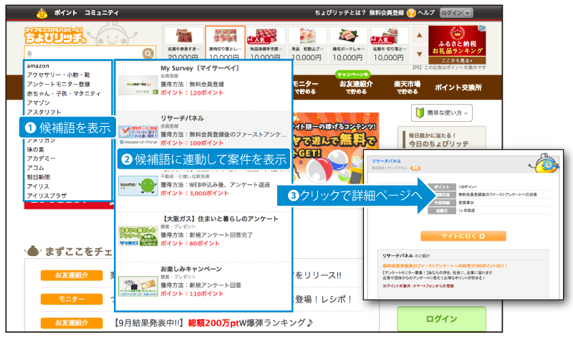573x337 pixels.
Task: Open モニターで貯める nav tab
Action: [305, 87]
